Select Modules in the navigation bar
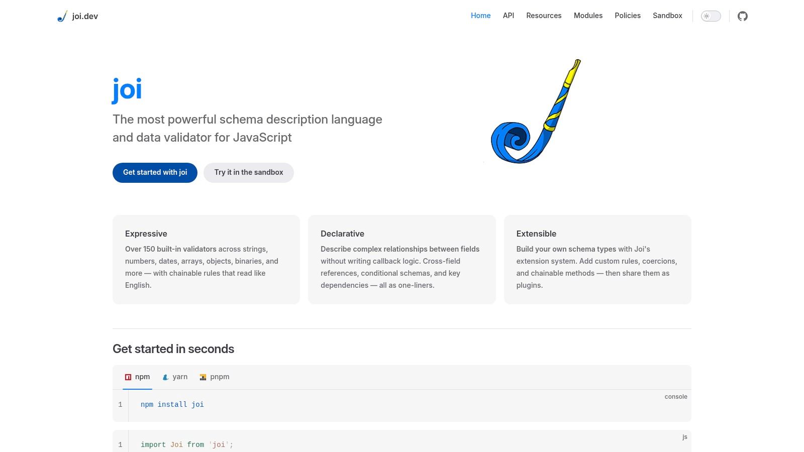Viewport: 804px width, 452px height. (588, 16)
